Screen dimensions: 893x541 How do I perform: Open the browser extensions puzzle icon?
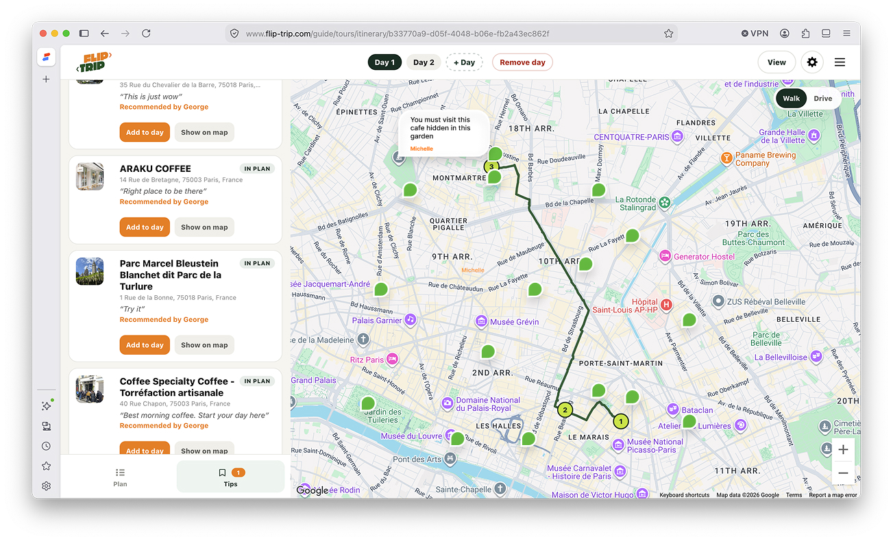805,34
